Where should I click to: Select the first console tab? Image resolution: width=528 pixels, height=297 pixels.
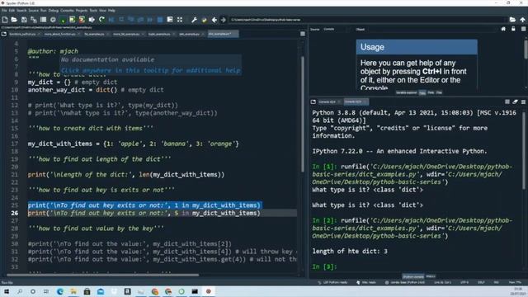coord(329,101)
